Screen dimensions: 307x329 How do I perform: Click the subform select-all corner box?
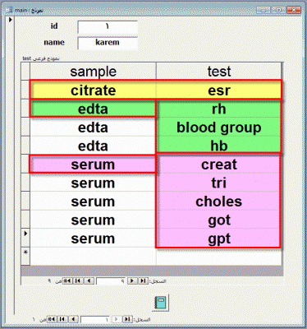tap(25, 72)
